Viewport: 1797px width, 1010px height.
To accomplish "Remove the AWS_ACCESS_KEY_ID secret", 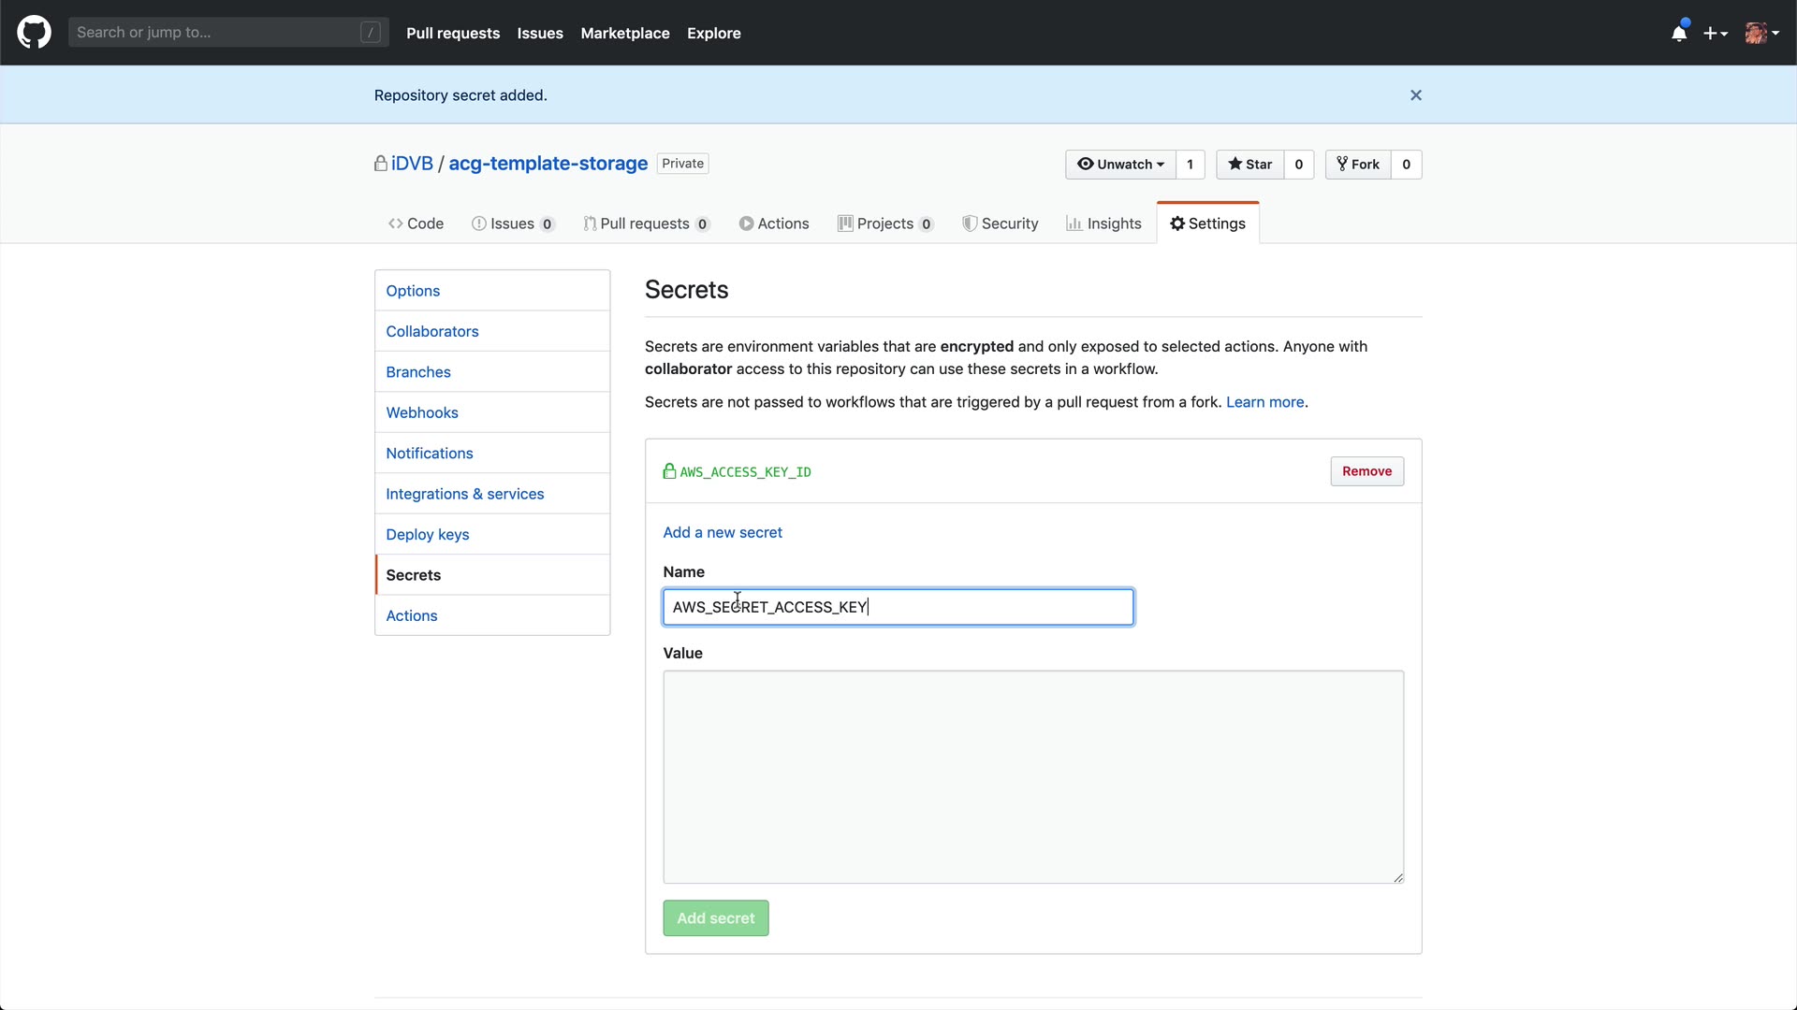I will tap(1366, 471).
